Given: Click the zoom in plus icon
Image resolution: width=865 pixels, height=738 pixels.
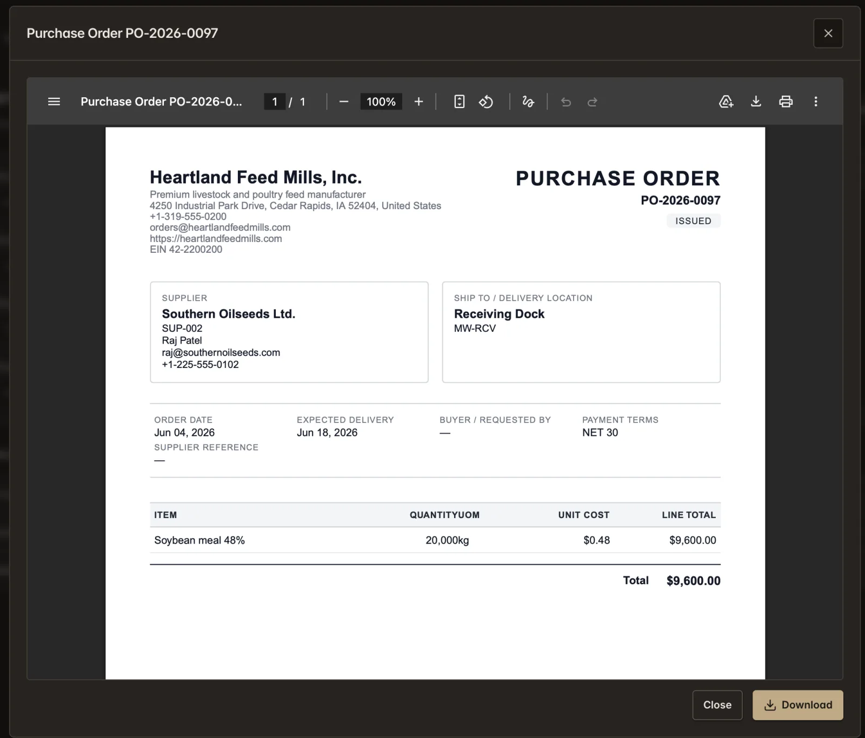Looking at the screenshot, I should (x=418, y=102).
